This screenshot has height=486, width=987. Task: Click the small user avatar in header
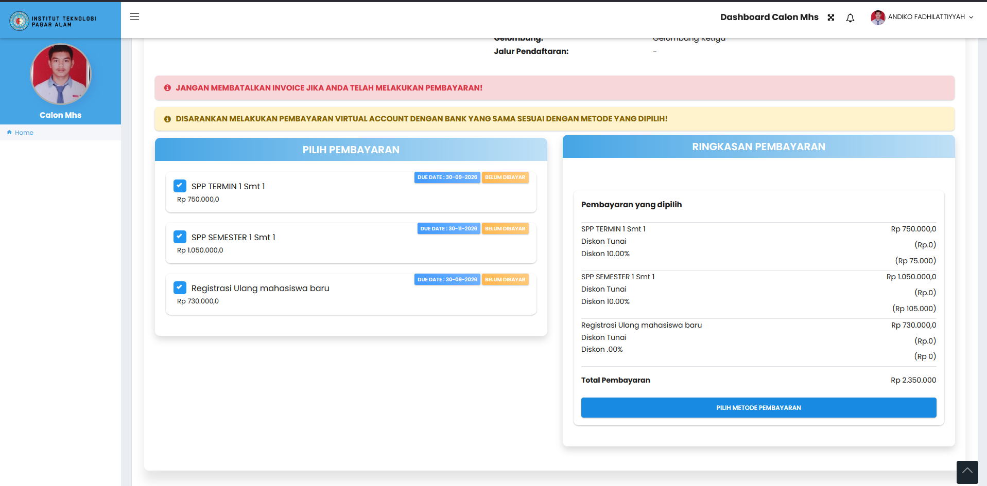(877, 17)
